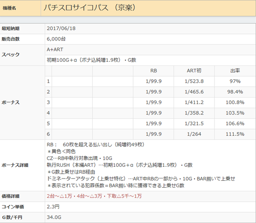Viewport: 256px width, 223px height.
Task: Click the ドミネーターアタック description line
Action: pos(141,179)
